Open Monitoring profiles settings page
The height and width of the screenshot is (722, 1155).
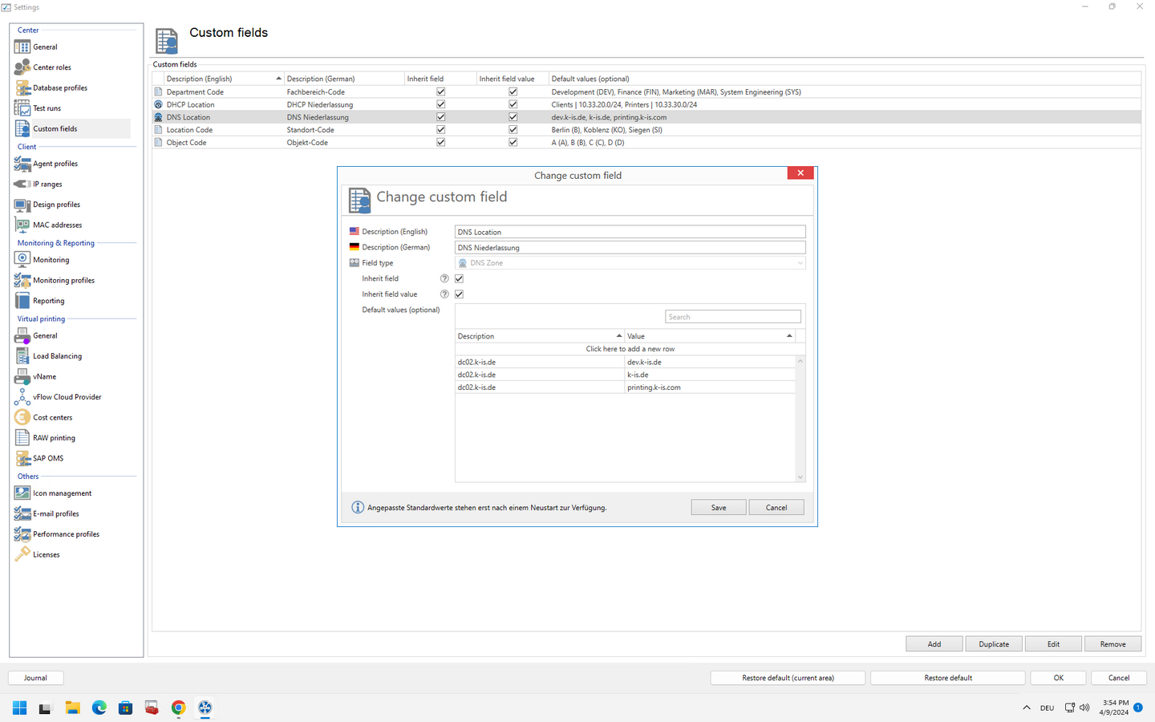pyautogui.click(x=63, y=280)
